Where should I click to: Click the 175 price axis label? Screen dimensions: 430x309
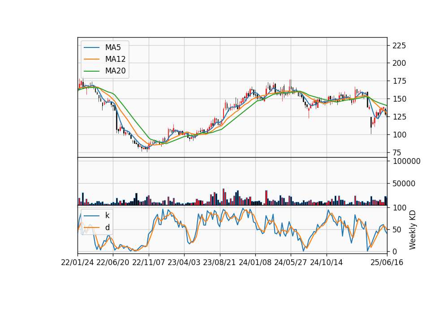point(399,81)
